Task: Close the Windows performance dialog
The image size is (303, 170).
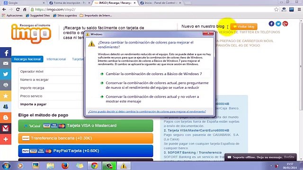Action: (208, 34)
